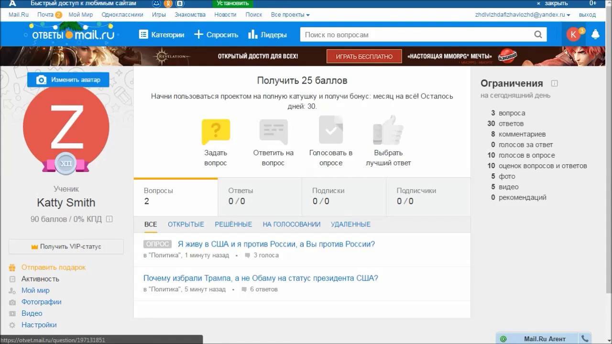Click the magnifier search icon
Screen dimensions: 612x344
click(x=538, y=35)
